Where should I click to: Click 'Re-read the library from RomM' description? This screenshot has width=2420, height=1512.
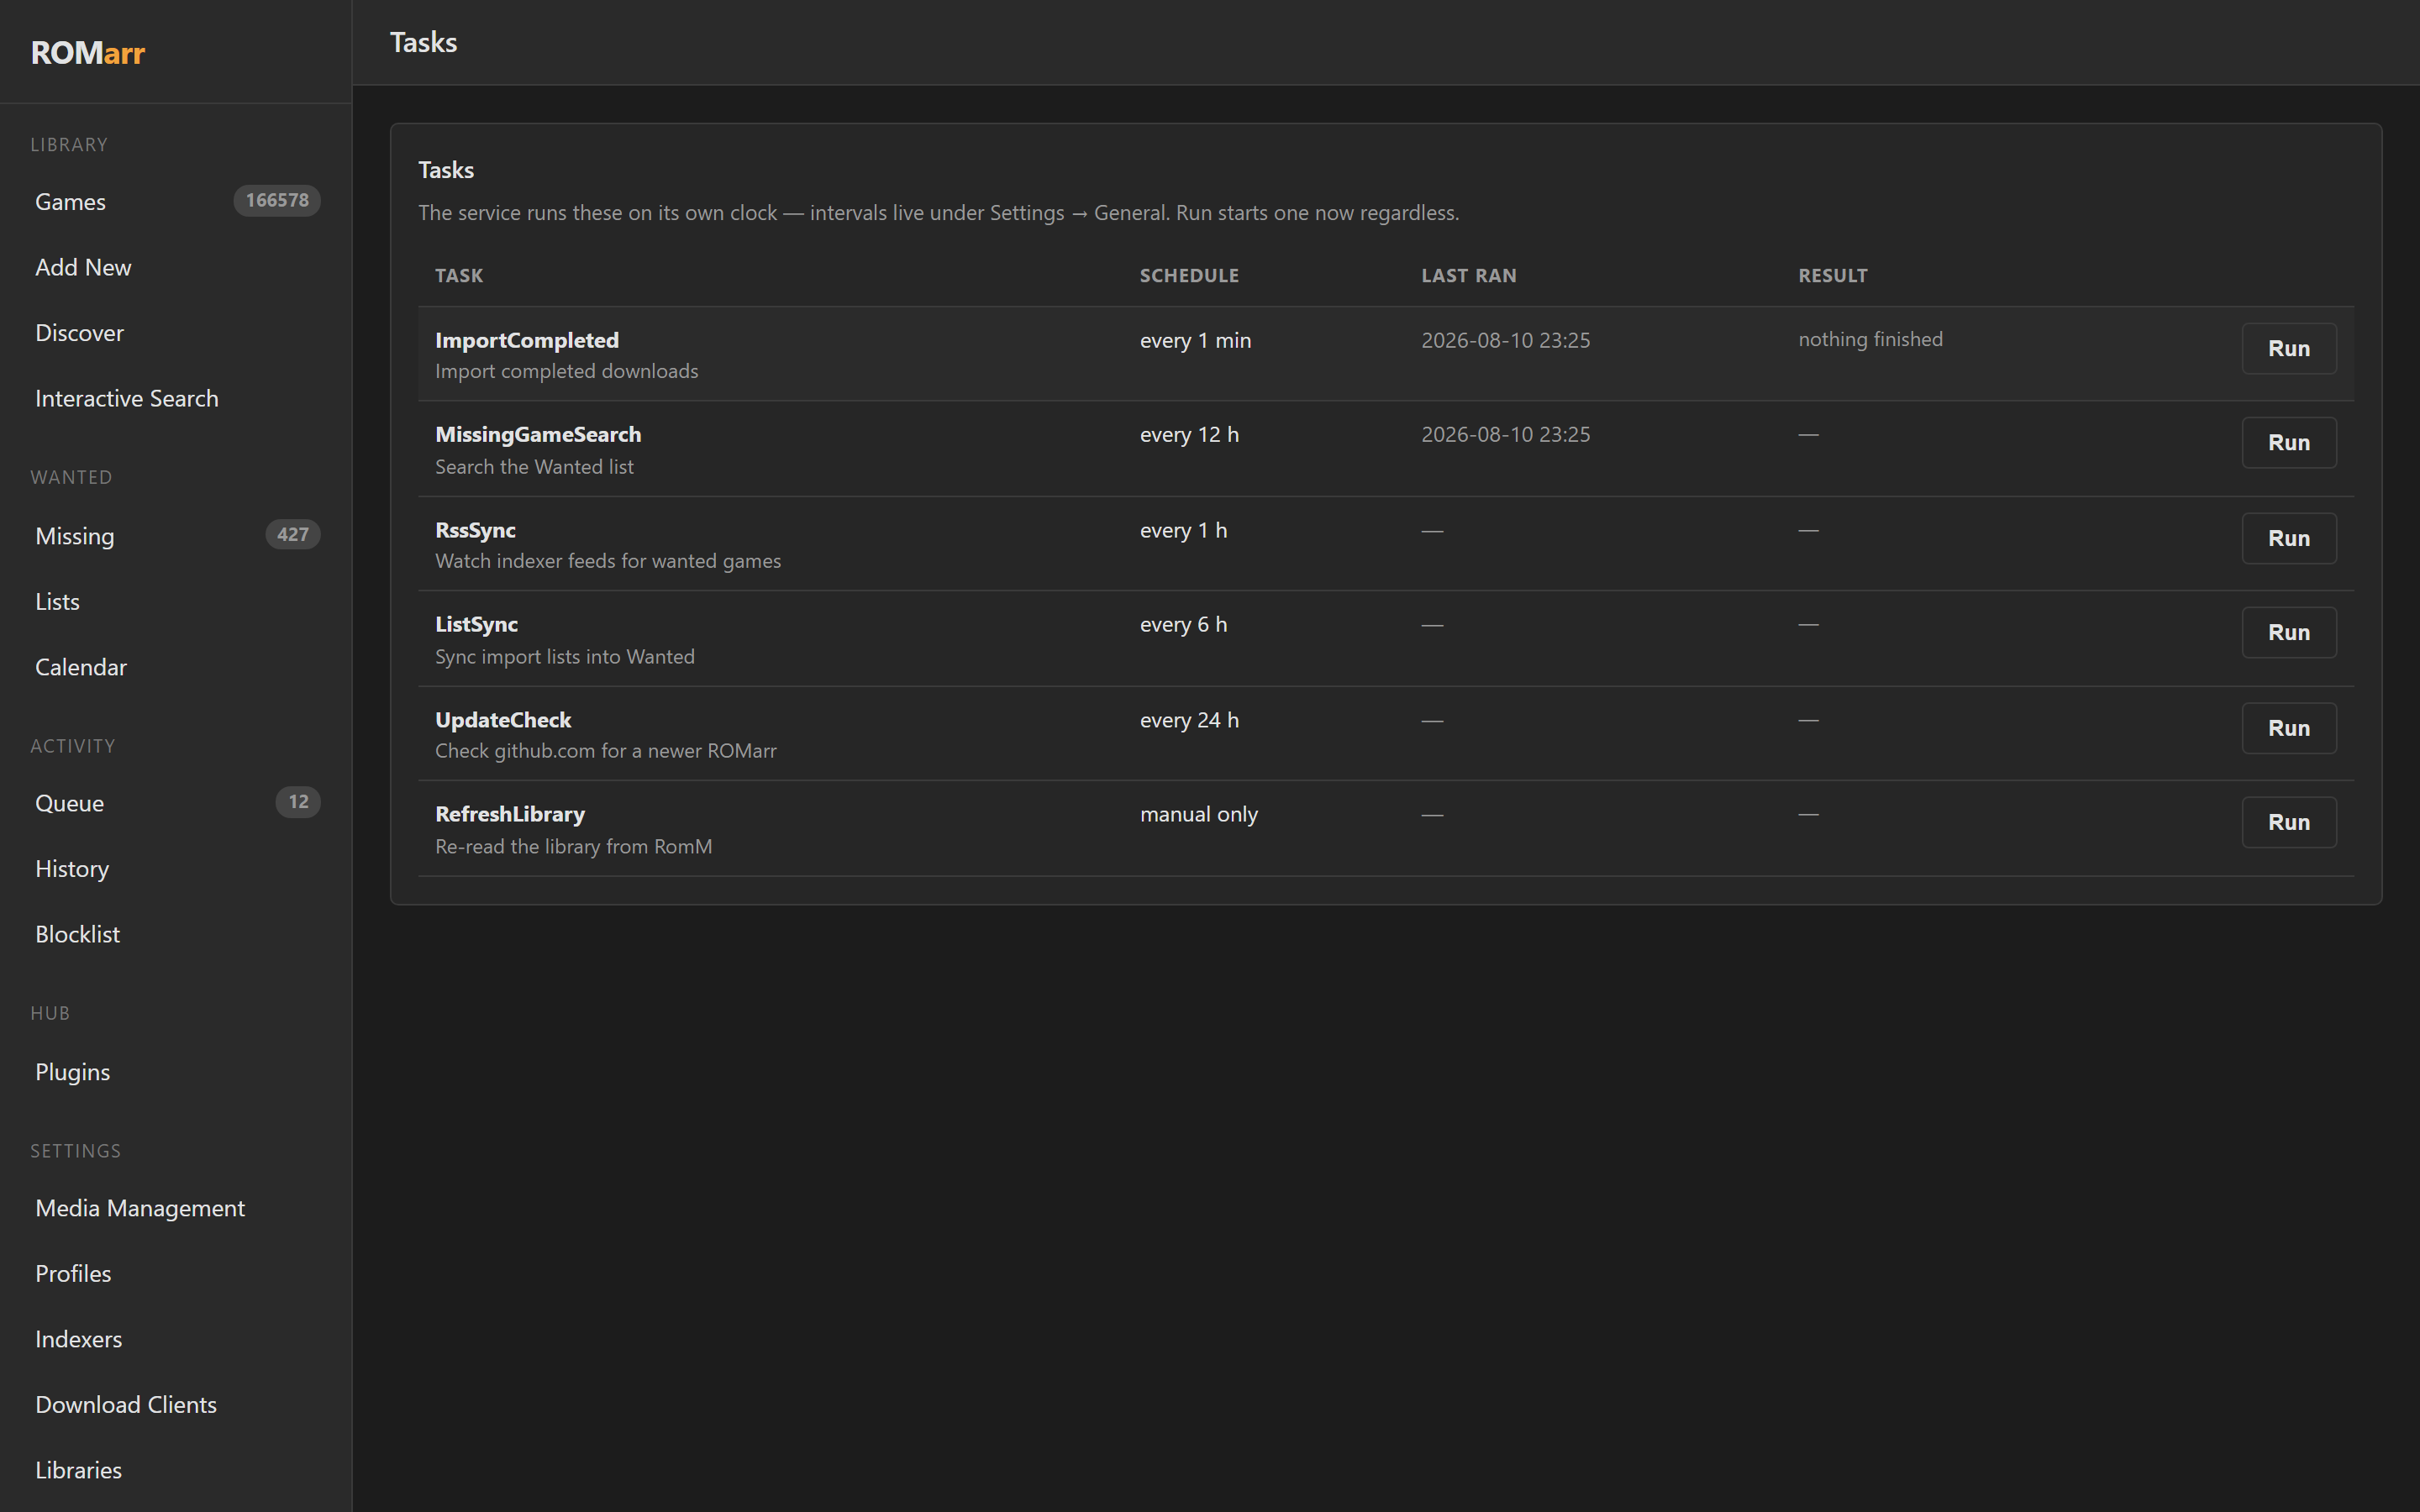[x=573, y=846]
